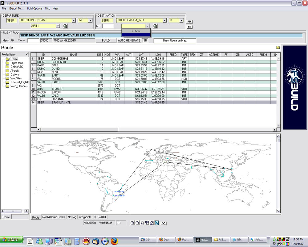Viewport: 308px width, 247px height.
Task: Switch to the Navlog tab
Action: point(72,217)
